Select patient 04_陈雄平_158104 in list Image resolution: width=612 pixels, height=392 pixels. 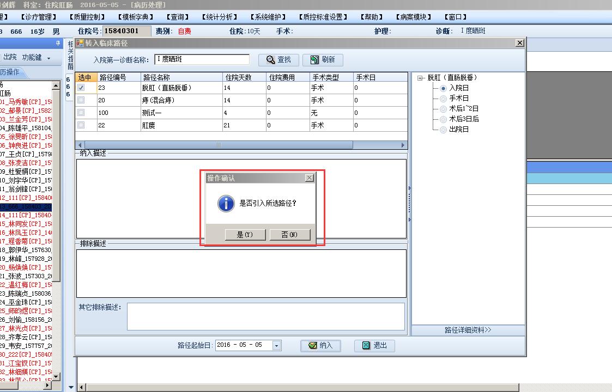(x=26, y=128)
